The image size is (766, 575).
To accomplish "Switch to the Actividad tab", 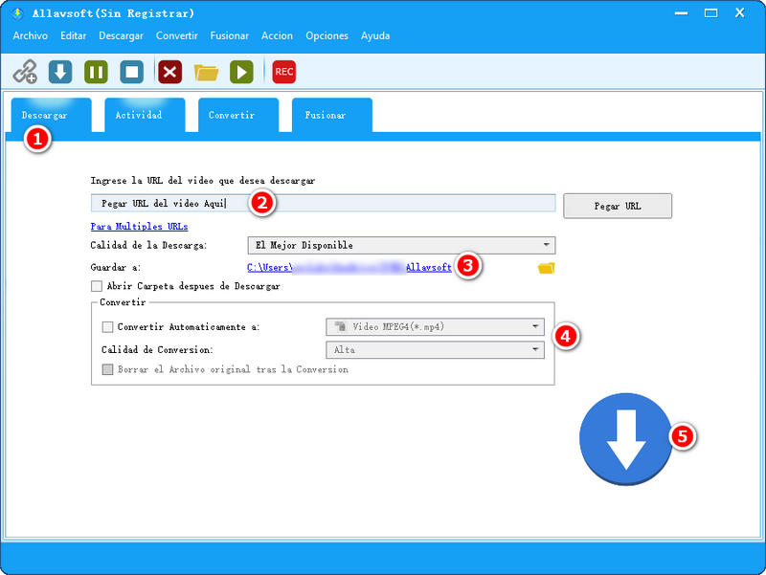I will 139,115.
